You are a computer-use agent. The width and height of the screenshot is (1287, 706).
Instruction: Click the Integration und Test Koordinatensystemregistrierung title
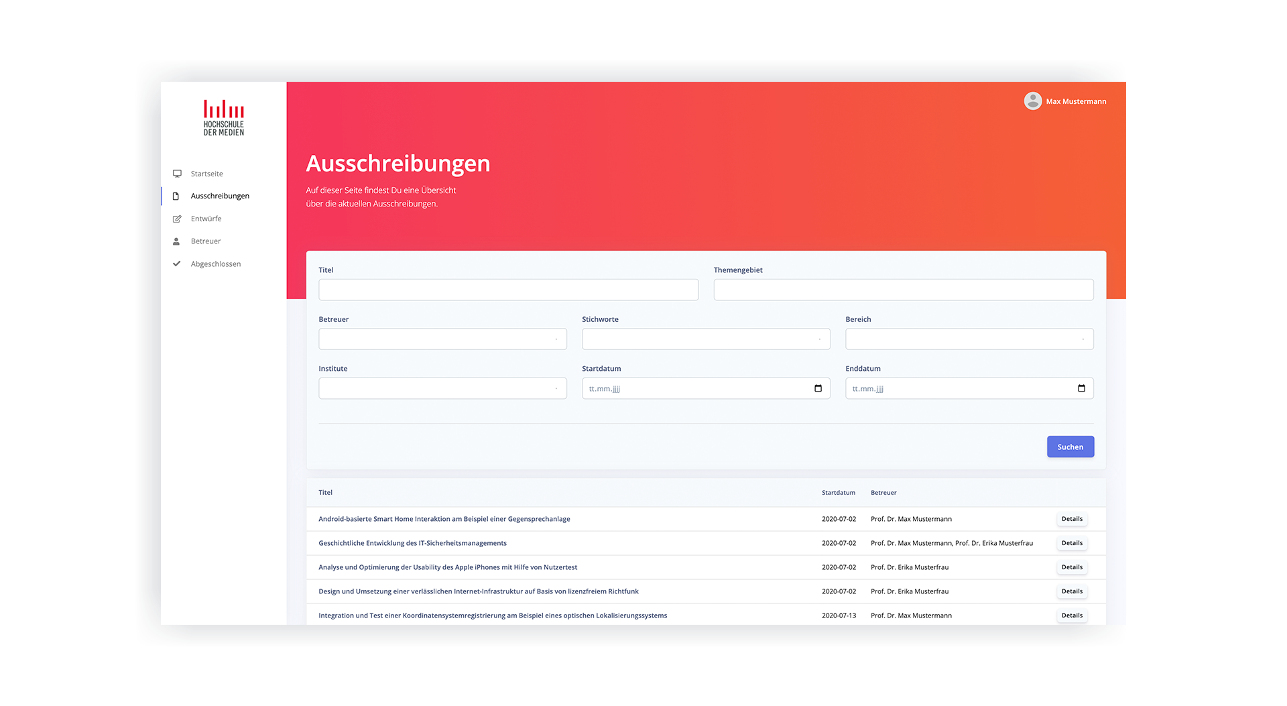[x=493, y=616]
